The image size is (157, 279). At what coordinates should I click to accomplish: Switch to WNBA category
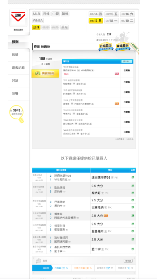pos(38,21)
